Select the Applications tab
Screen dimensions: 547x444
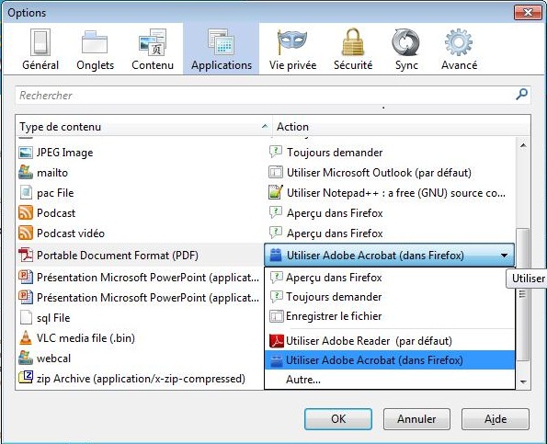(x=222, y=50)
